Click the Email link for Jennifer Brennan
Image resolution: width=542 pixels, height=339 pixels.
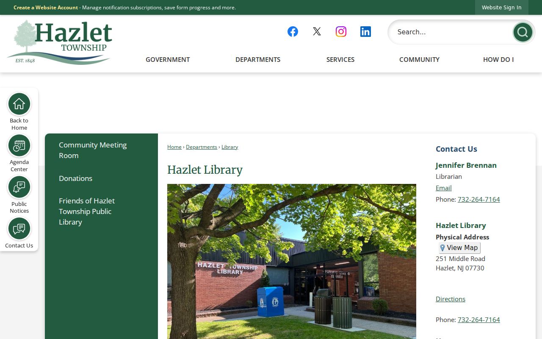(x=444, y=188)
